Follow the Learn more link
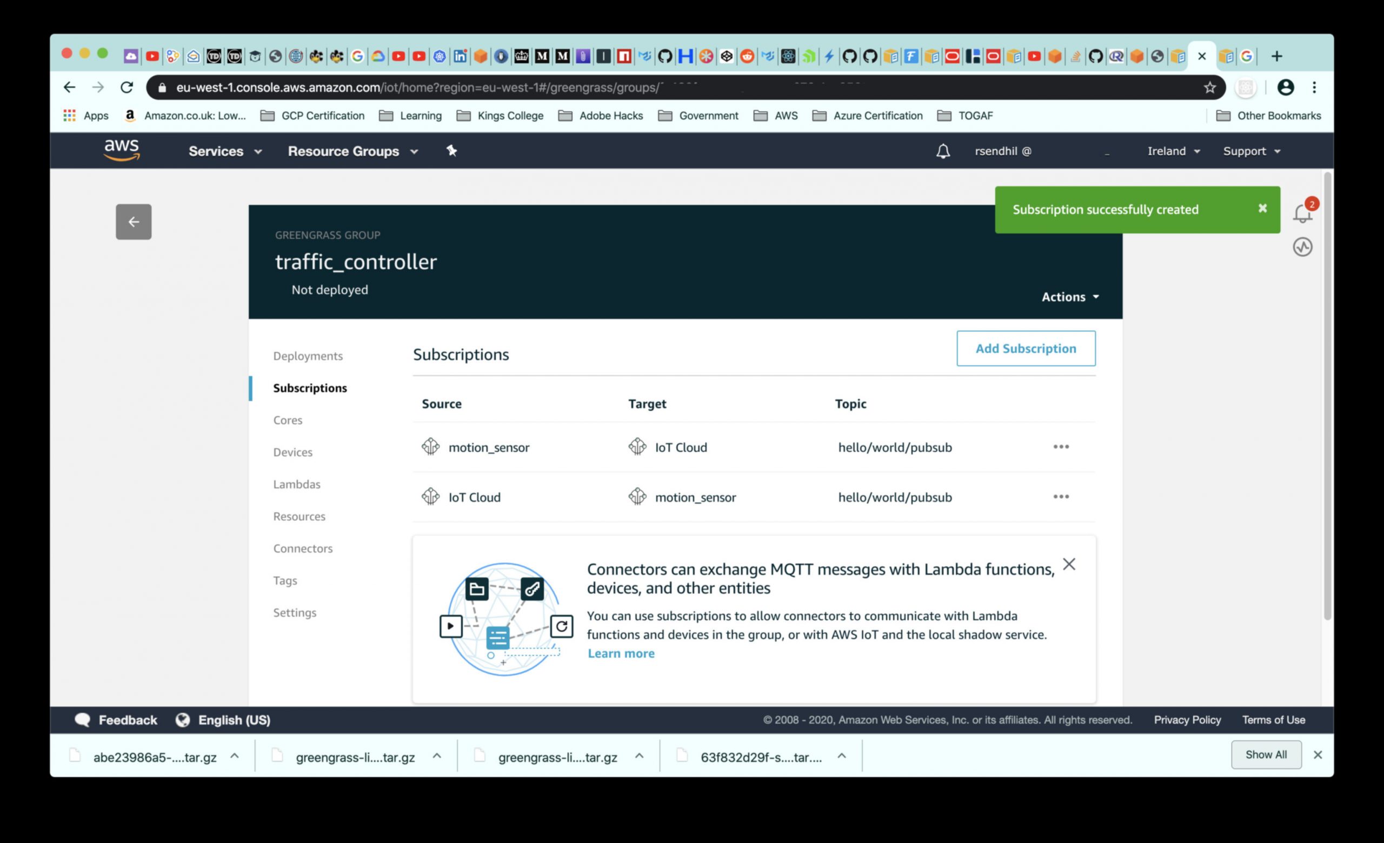 [x=621, y=653]
